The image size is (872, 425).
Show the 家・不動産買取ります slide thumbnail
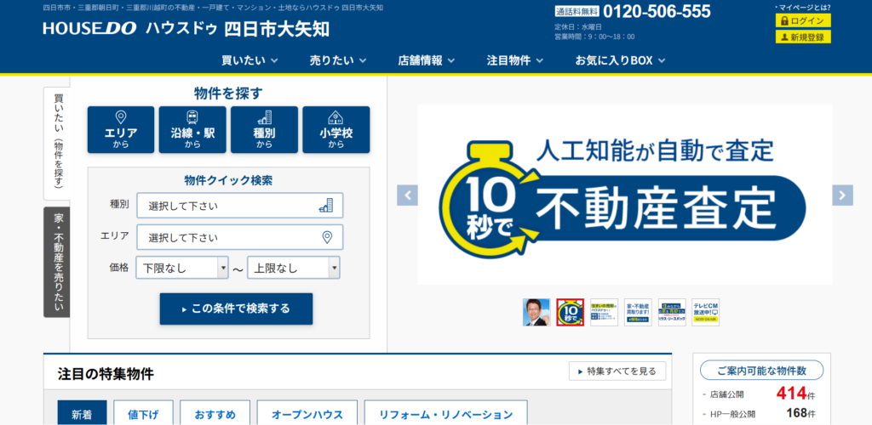638,312
